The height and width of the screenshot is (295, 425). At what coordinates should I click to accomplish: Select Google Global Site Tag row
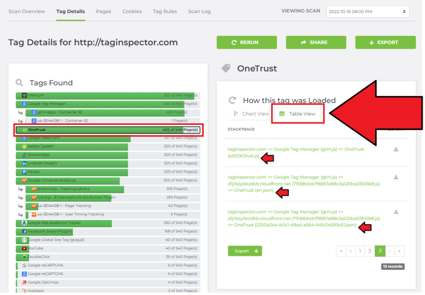(x=108, y=240)
